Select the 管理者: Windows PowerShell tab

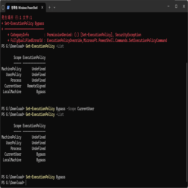click(x=25, y=7)
